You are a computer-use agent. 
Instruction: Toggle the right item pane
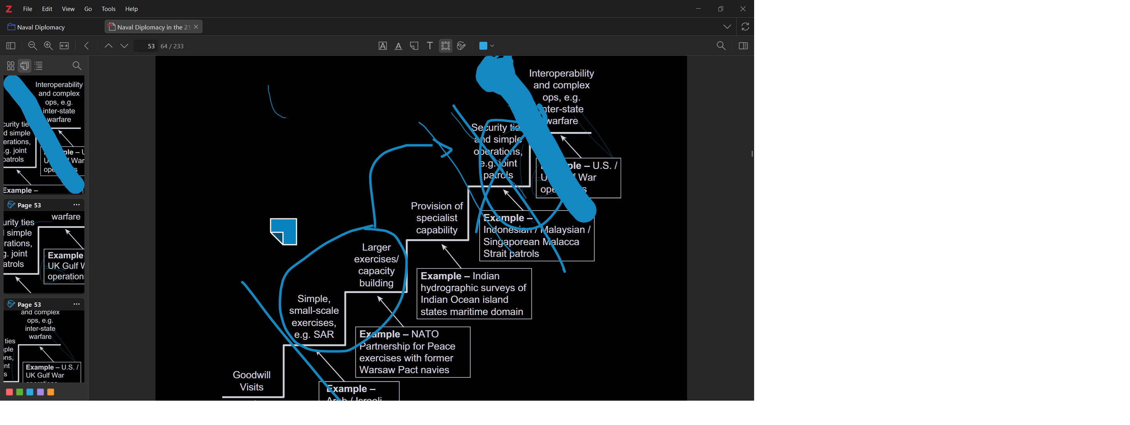[x=743, y=46]
